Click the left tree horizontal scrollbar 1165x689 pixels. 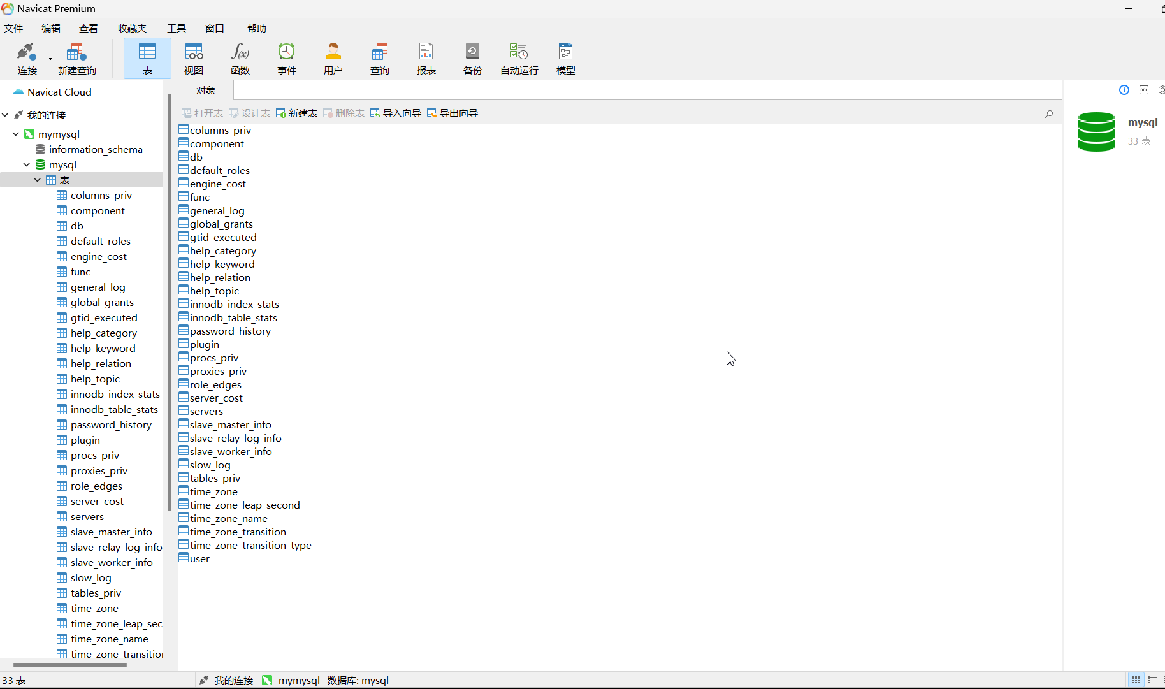point(70,664)
